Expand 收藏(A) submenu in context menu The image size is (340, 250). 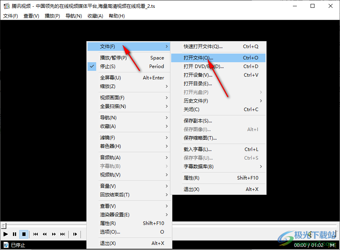tap(129, 126)
